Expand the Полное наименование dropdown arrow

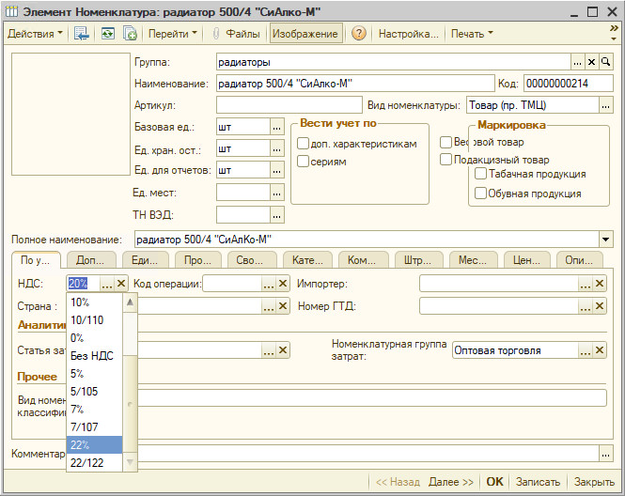pos(605,239)
